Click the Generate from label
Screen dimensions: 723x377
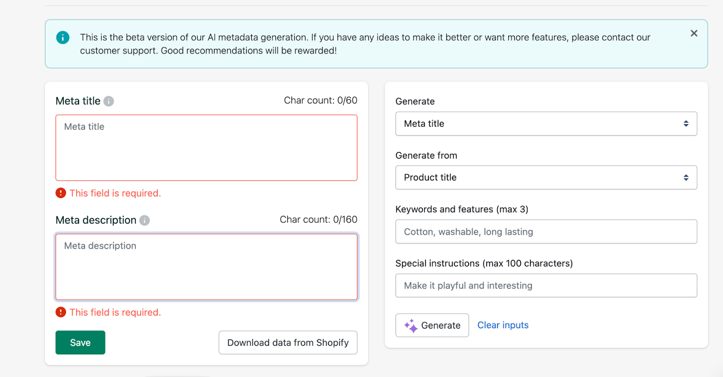coord(426,155)
